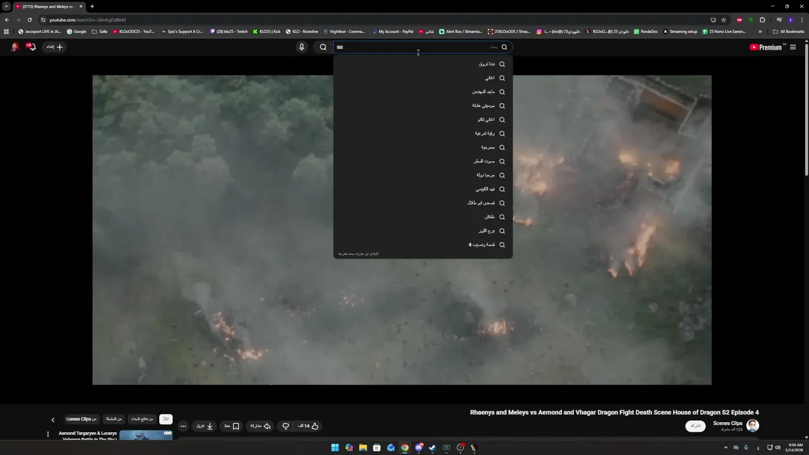Select the 'from the series' filter chip
This screenshot has height=455, width=809.
pos(114,419)
